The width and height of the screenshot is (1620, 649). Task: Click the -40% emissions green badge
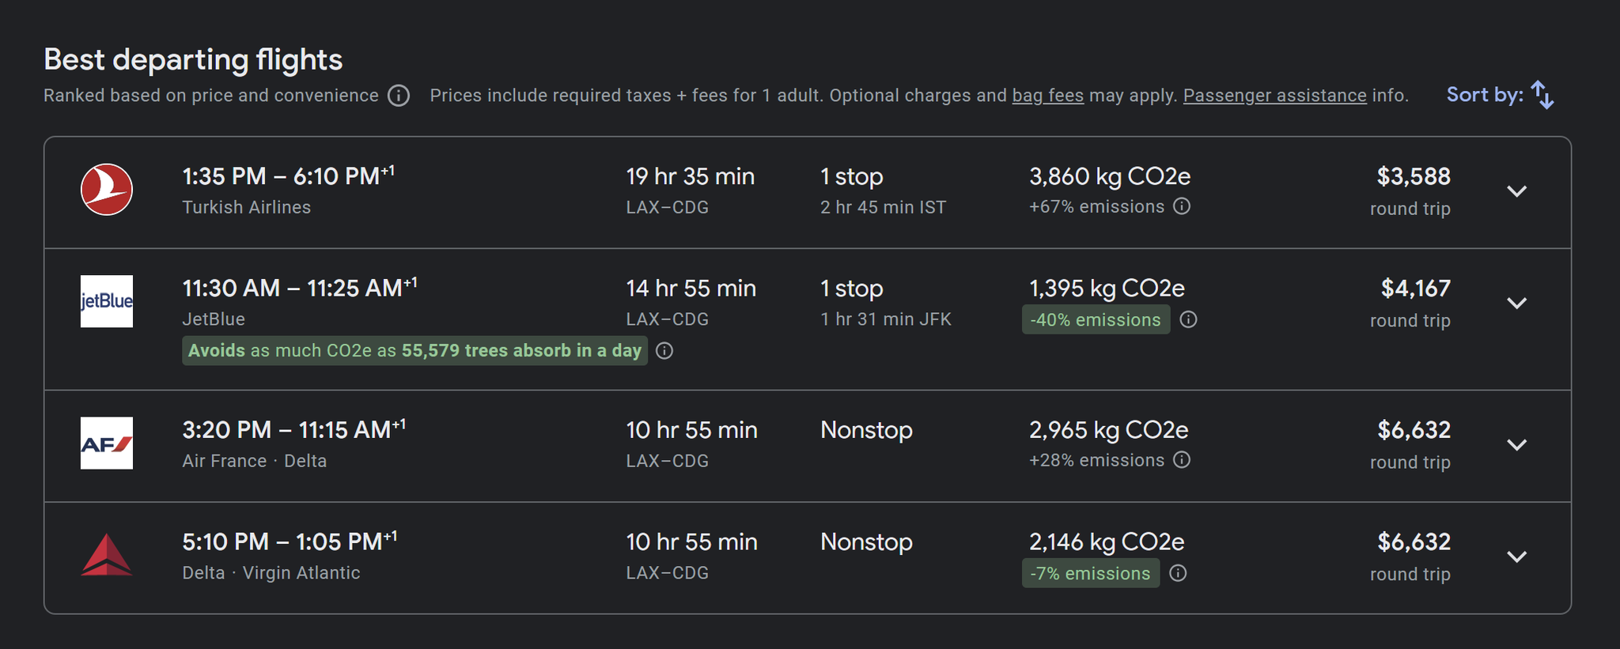(x=1096, y=319)
